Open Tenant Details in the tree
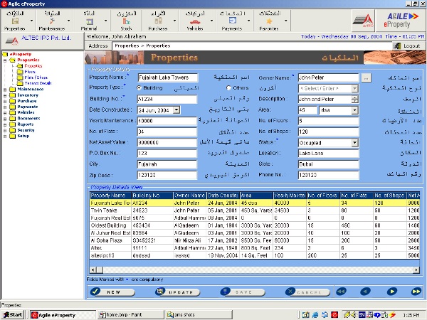Image resolution: width=427 pixels, height=320 pixels. (38, 83)
